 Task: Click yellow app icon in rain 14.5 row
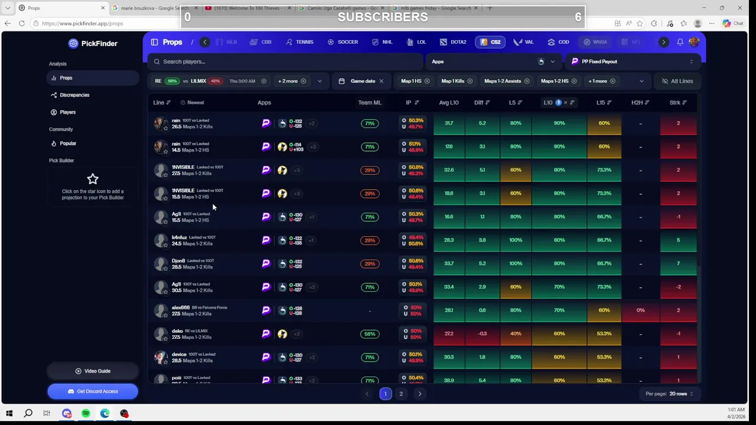282,146
